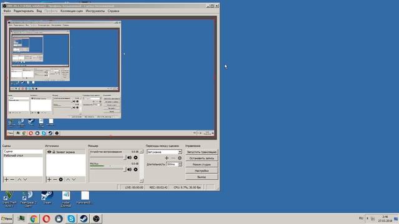399x224 pixels.
Task: Add a new source with plus icon
Action: pyautogui.click(x=49, y=180)
